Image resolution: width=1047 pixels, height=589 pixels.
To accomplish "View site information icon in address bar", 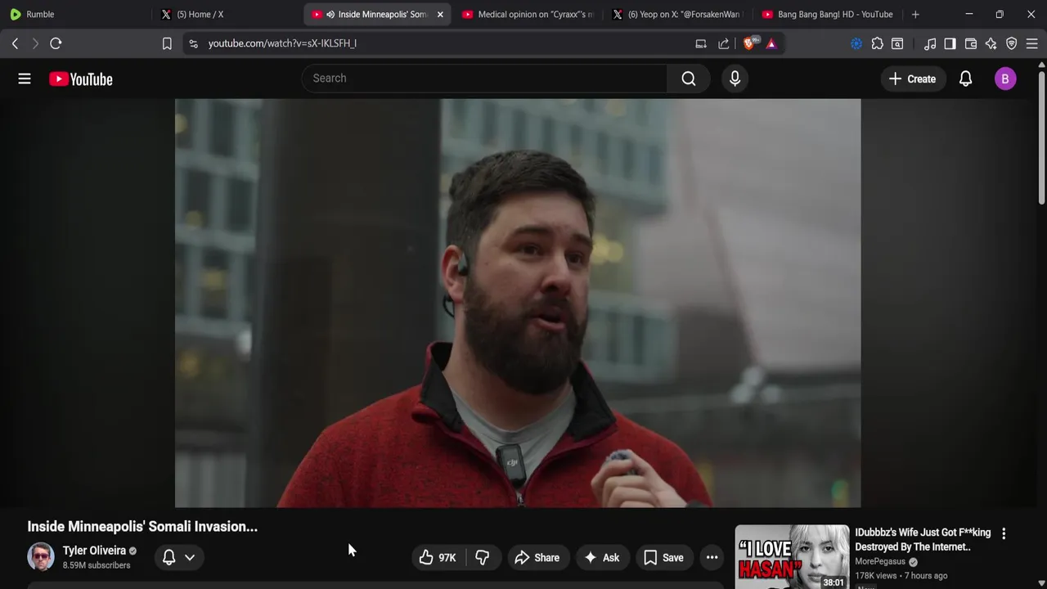I will coord(193,43).
